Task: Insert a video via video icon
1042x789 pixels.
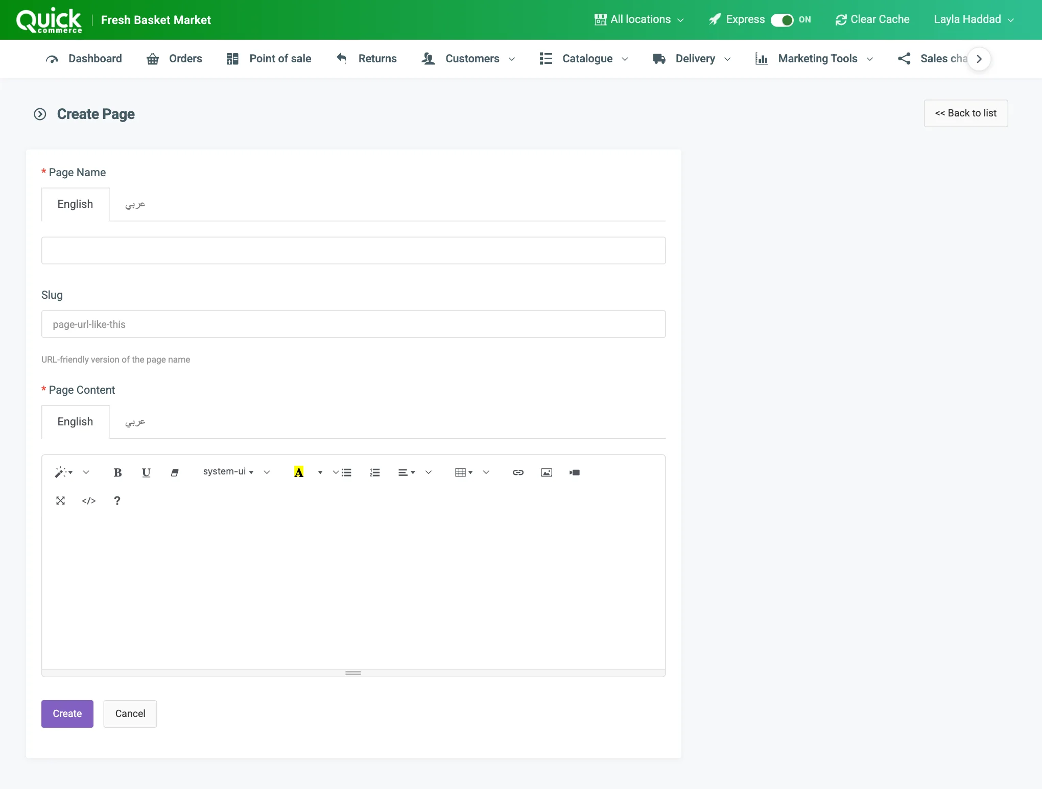Action: point(575,472)
